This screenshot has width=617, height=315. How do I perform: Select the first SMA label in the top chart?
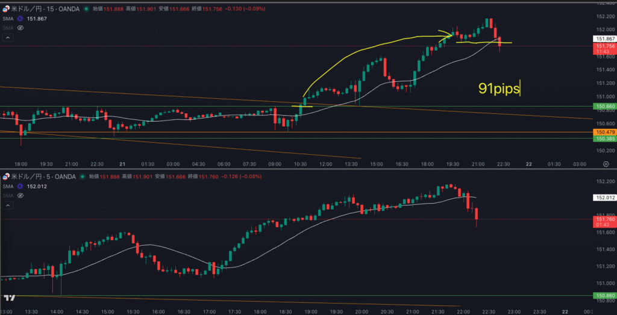pyautogui.click(x=8, y=19)
